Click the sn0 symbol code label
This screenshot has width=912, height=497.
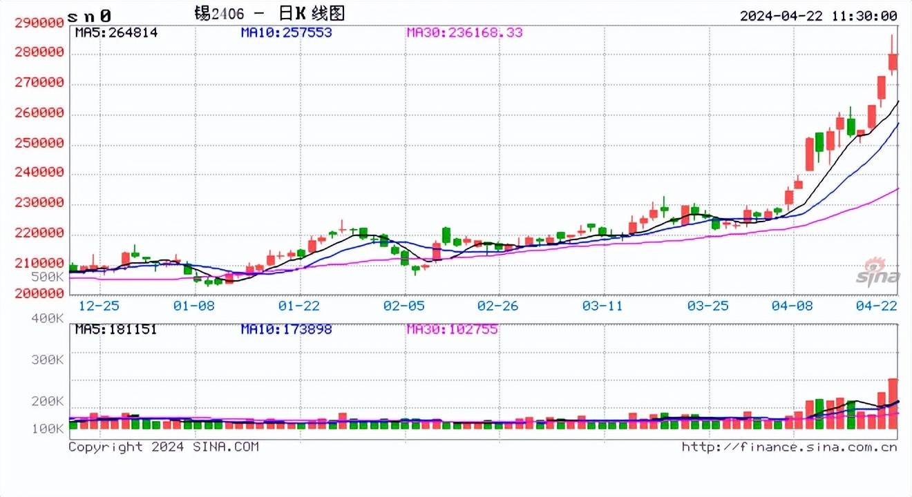(x=89, y=15)
